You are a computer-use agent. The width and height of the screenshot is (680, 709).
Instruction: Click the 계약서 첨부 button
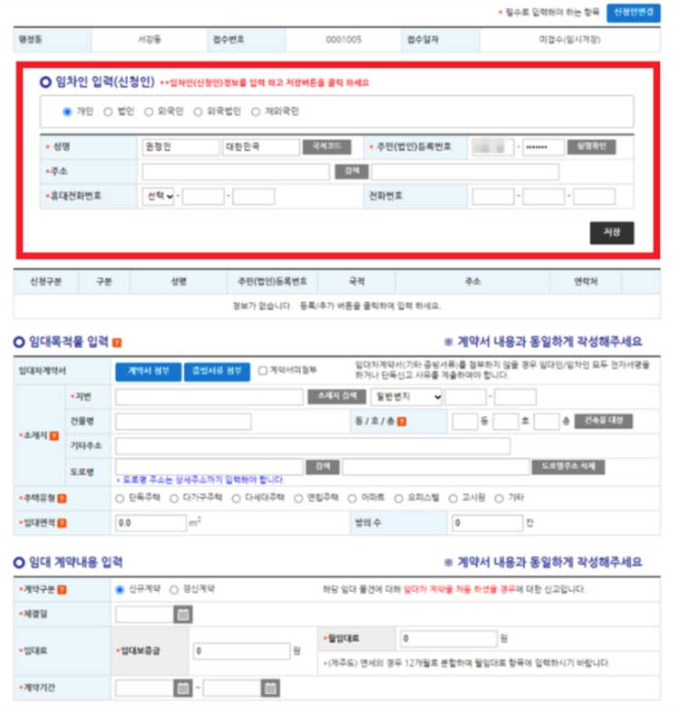(149, 372)
